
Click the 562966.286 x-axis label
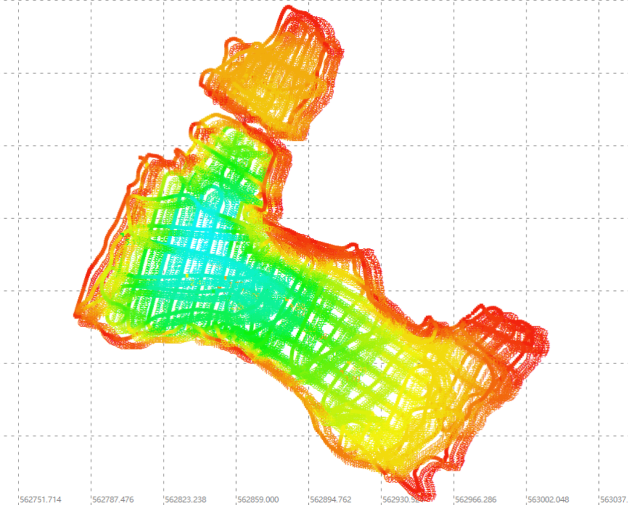click(476, 499)
